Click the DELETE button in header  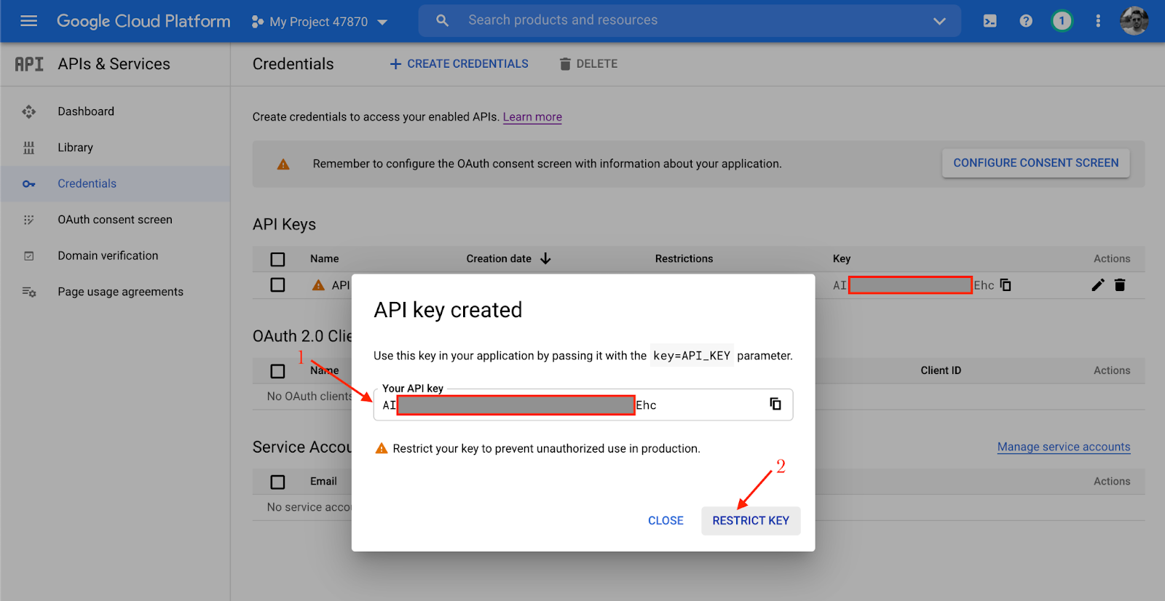(x=588, y=64)
